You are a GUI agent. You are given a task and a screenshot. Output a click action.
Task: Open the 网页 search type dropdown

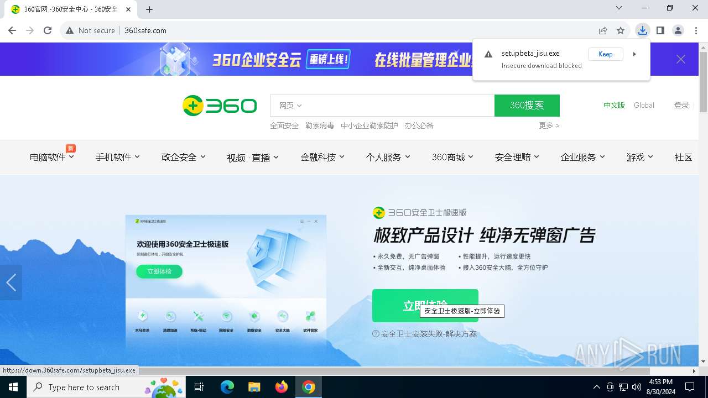pos(290,106)
